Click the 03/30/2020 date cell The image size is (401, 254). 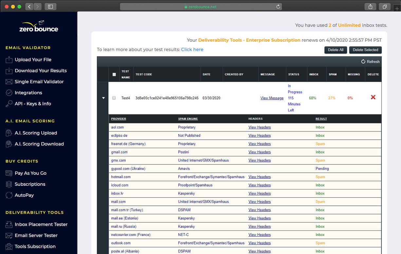(211, 98)
